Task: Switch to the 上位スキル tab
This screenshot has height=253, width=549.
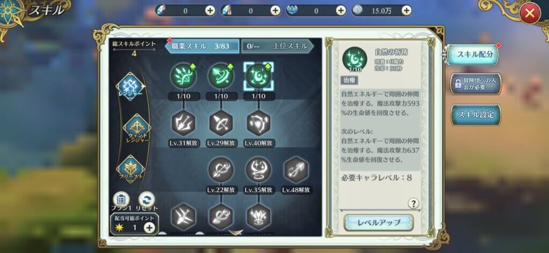Action: 277,46
